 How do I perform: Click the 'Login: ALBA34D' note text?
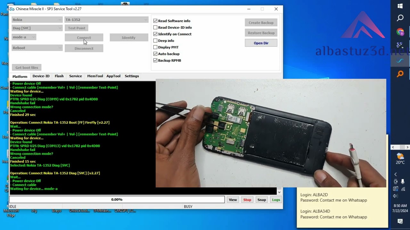315,211
